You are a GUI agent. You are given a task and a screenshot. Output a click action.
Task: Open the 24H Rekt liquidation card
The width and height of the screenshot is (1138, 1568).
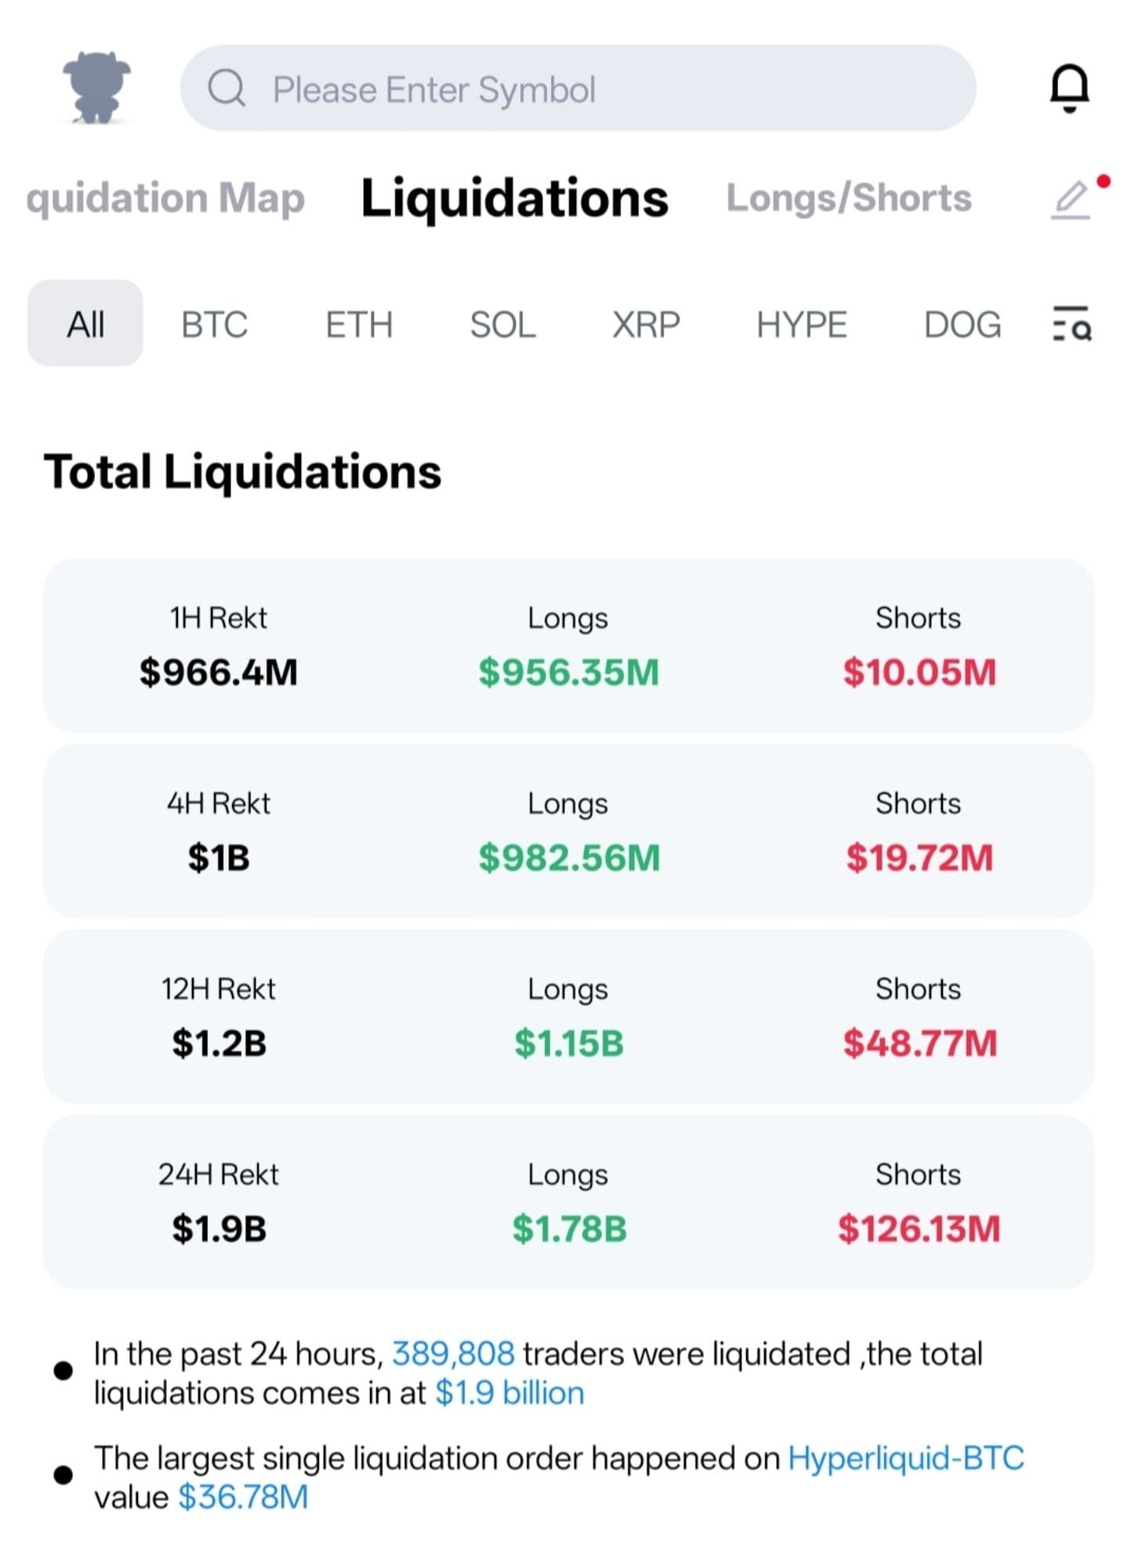(568, 1202)
